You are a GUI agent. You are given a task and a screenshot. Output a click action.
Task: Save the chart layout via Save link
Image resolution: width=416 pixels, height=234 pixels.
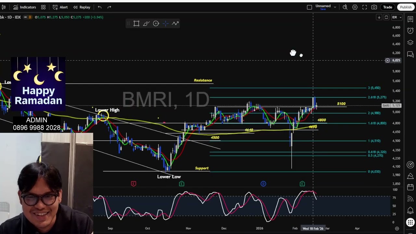pos(323,9)
